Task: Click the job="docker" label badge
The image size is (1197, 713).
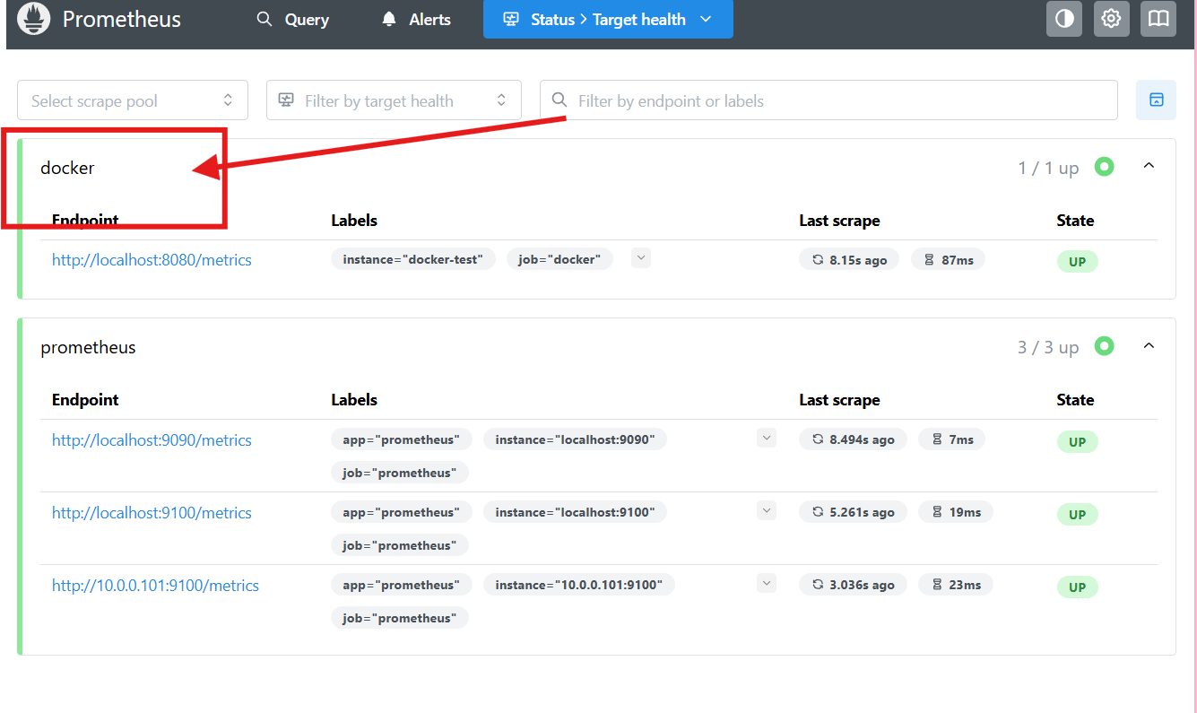Action: [x=559, y=259]
